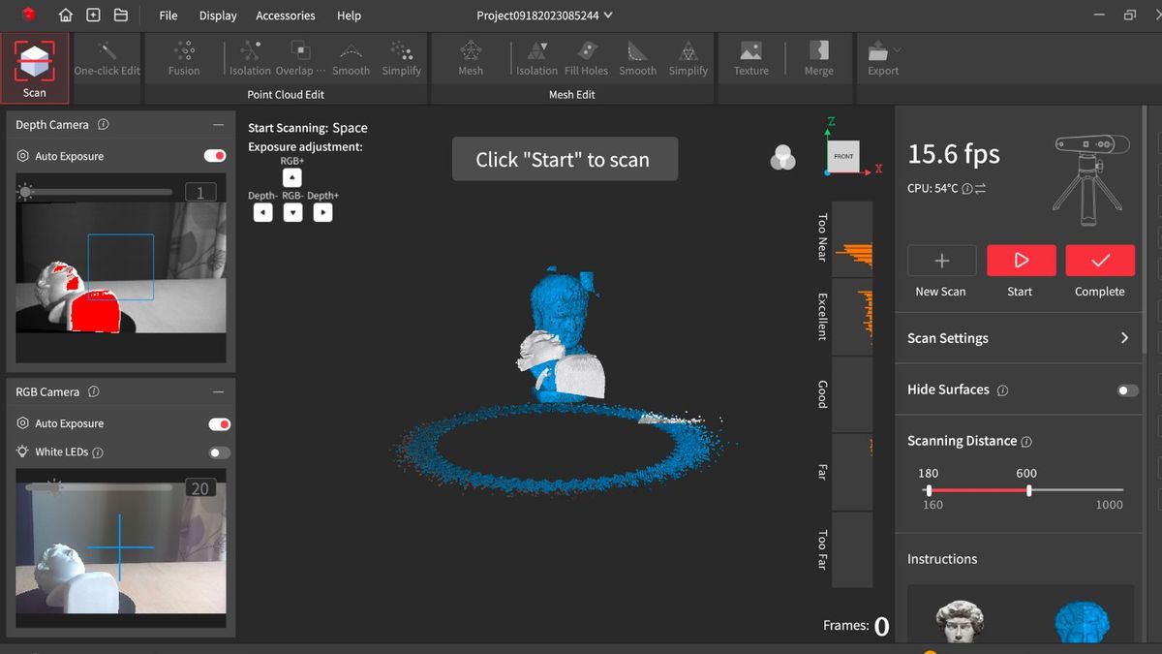Click the Merge tool
Screen dimensions: 1162x654
[x=819, y=56]
